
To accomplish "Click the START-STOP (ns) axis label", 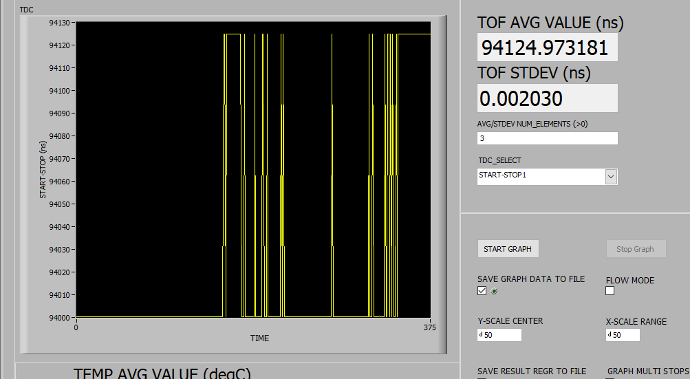I will click(x=43, y=169).
